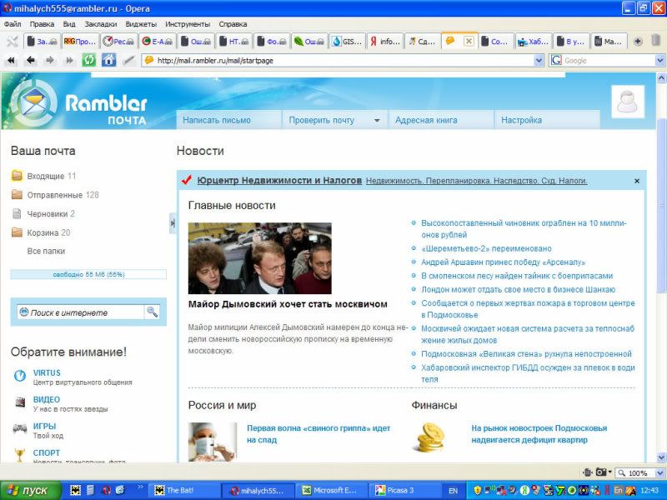The image size is (667, 500).
Task: Open the Отправленные folder icon
Action: 17,195
